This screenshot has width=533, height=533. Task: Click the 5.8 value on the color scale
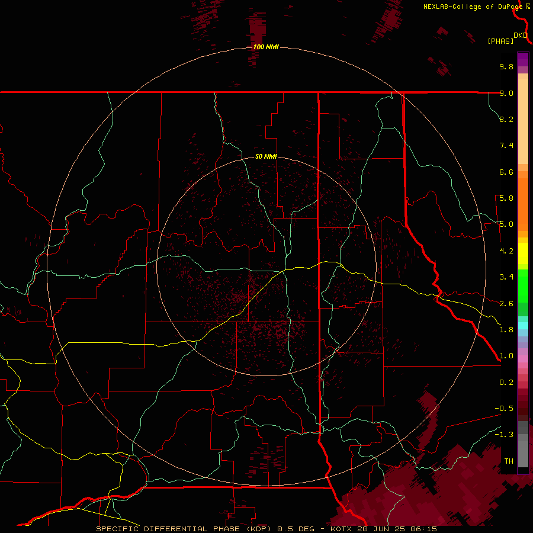[x=506, y=198]
